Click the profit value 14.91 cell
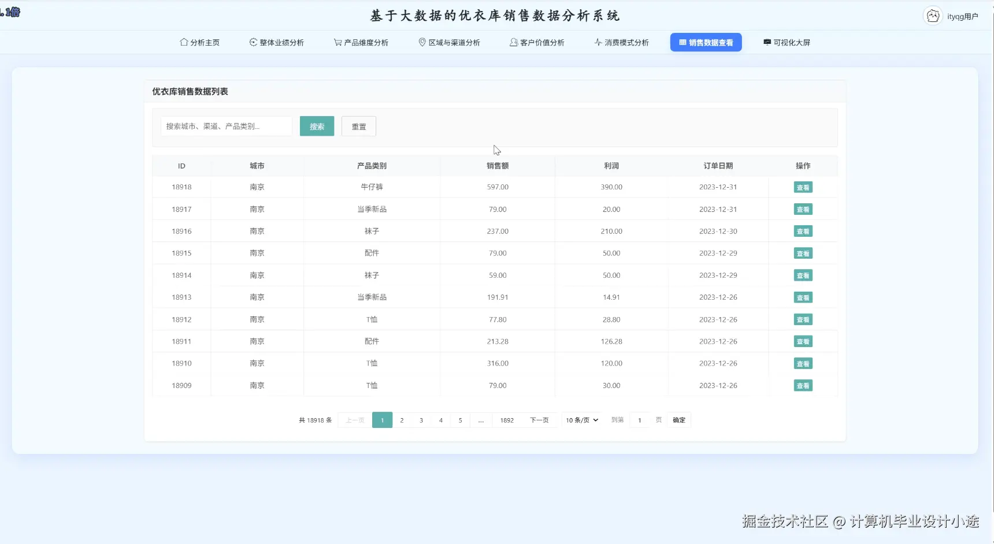This screenshot has width=994, height=544. pyautogui.click(x=611, y=297)
